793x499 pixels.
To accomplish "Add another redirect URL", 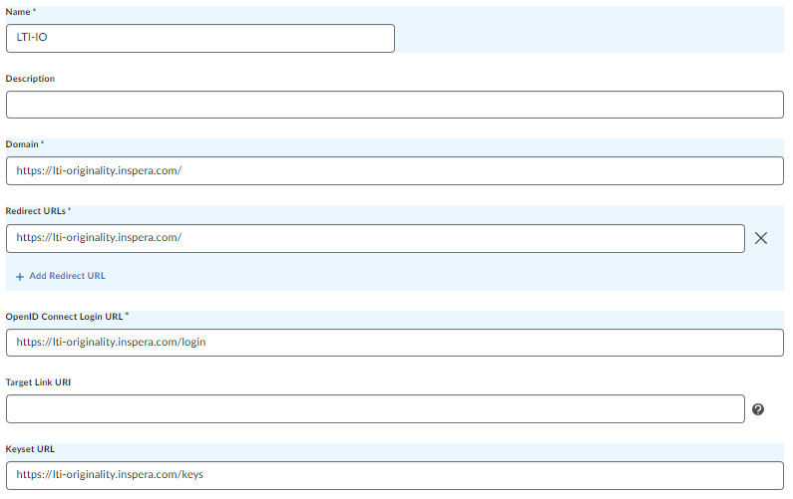I will [x=61, y=276].
